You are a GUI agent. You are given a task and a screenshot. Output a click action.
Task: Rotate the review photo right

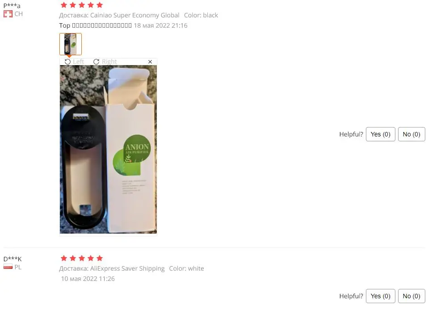[x=105, y=62]
